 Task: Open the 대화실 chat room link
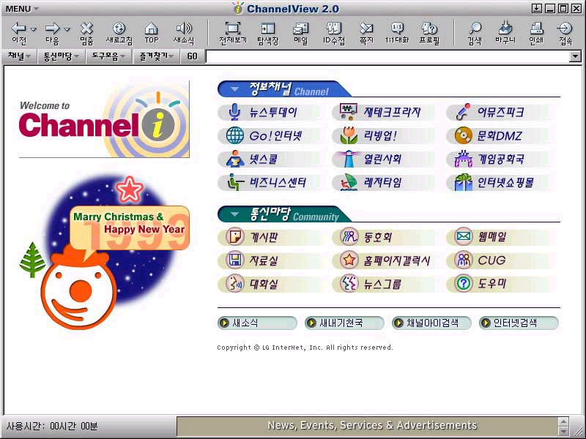point(264,284)
